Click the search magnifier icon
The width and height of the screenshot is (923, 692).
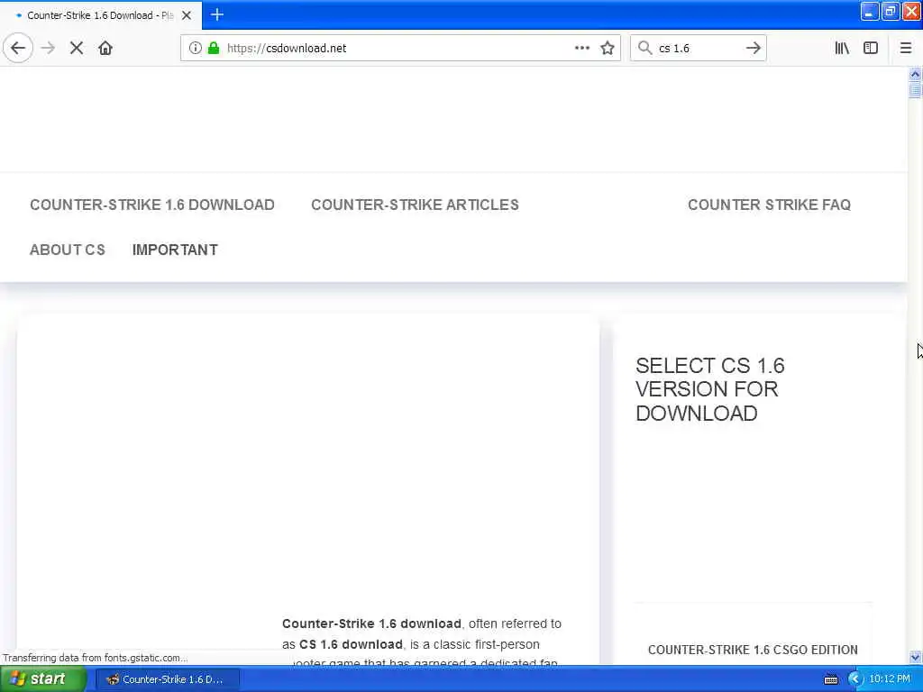(x=645, y=49)
